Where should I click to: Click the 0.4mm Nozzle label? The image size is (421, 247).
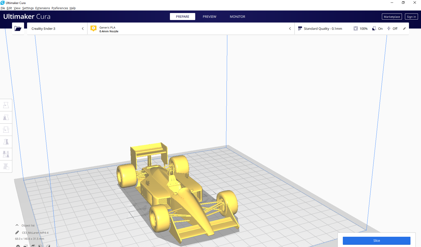[x=109, y=31]
